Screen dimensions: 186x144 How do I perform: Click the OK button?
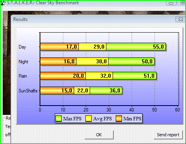click(99, 135)
